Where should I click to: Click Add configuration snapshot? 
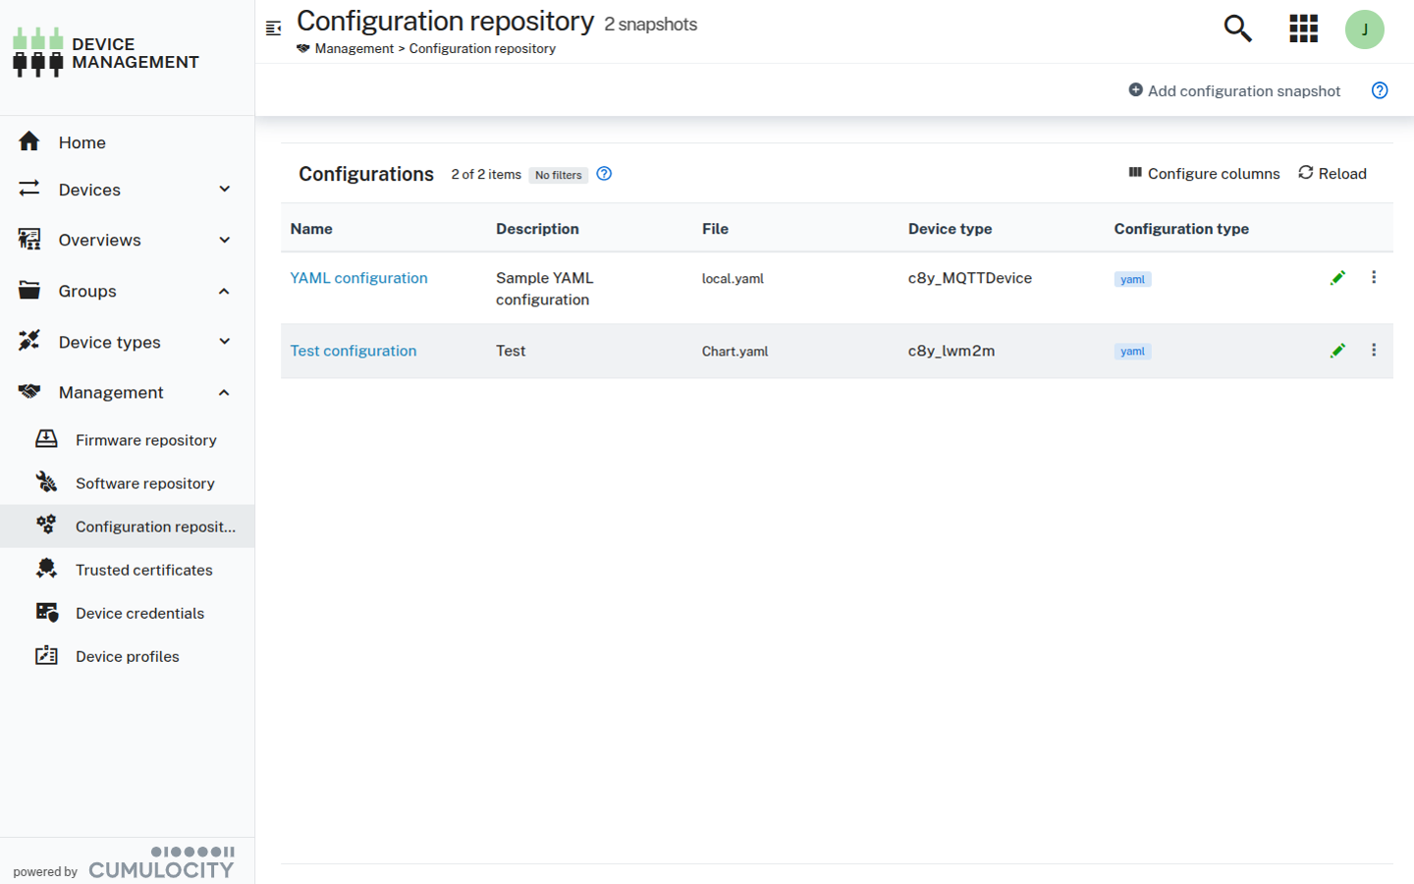pos(1234,90)
